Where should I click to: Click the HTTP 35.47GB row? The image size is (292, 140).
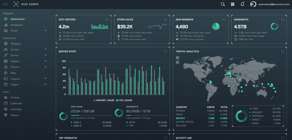pos(147,122)
